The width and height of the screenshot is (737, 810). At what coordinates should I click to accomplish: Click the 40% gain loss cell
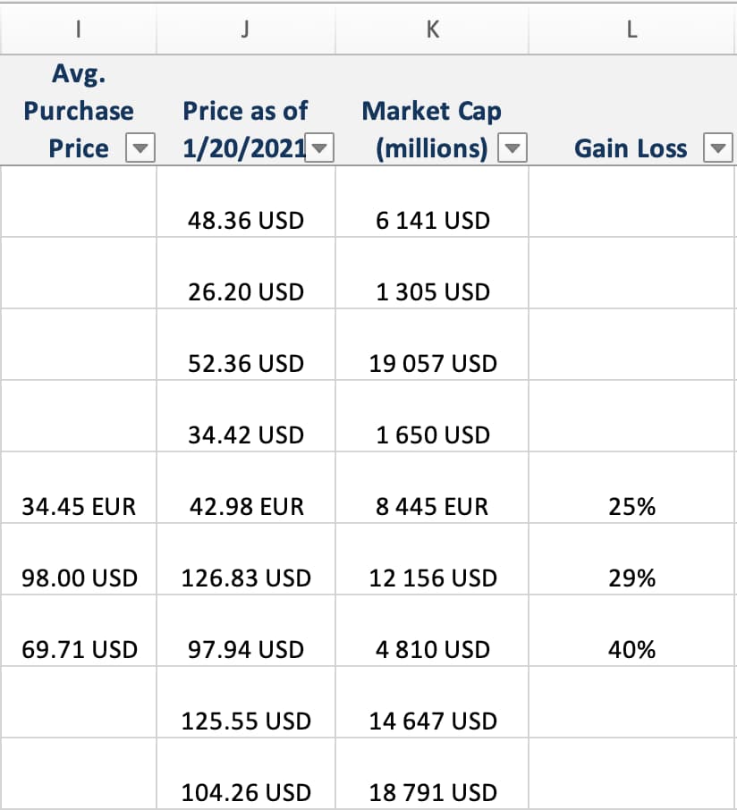coord(631,649)
